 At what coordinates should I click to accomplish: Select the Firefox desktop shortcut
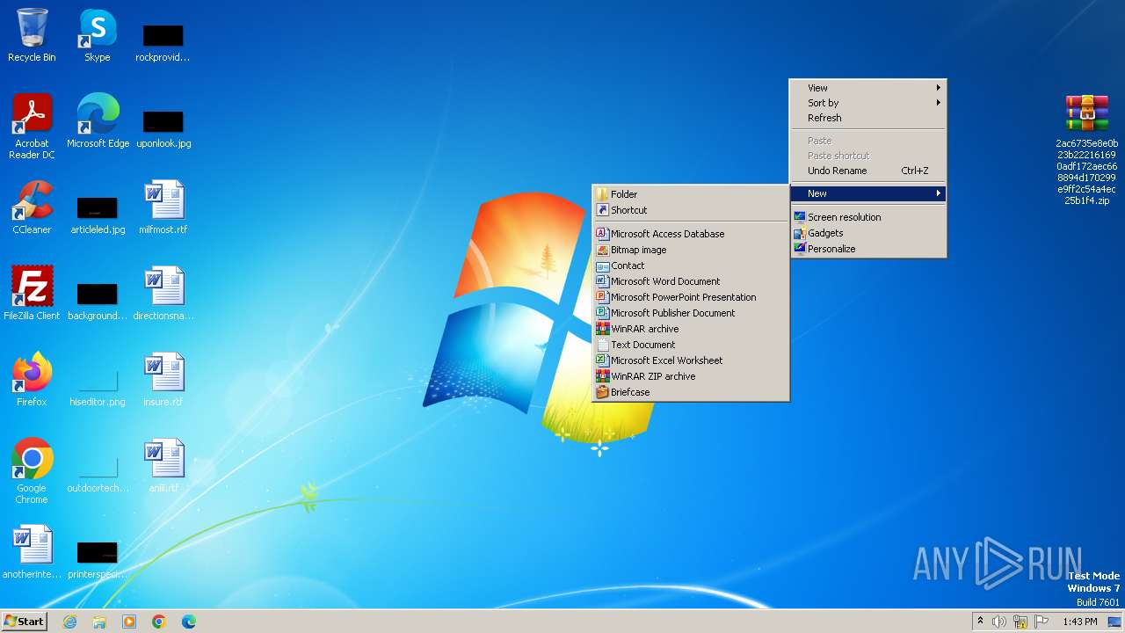coord(32,380)
